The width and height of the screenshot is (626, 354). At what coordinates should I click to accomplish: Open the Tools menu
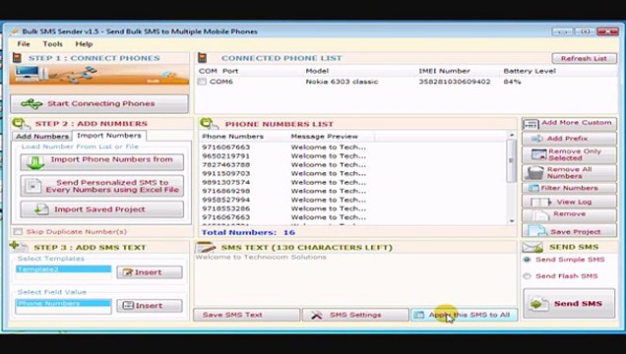pyautogui.click(x=53, y=44)
